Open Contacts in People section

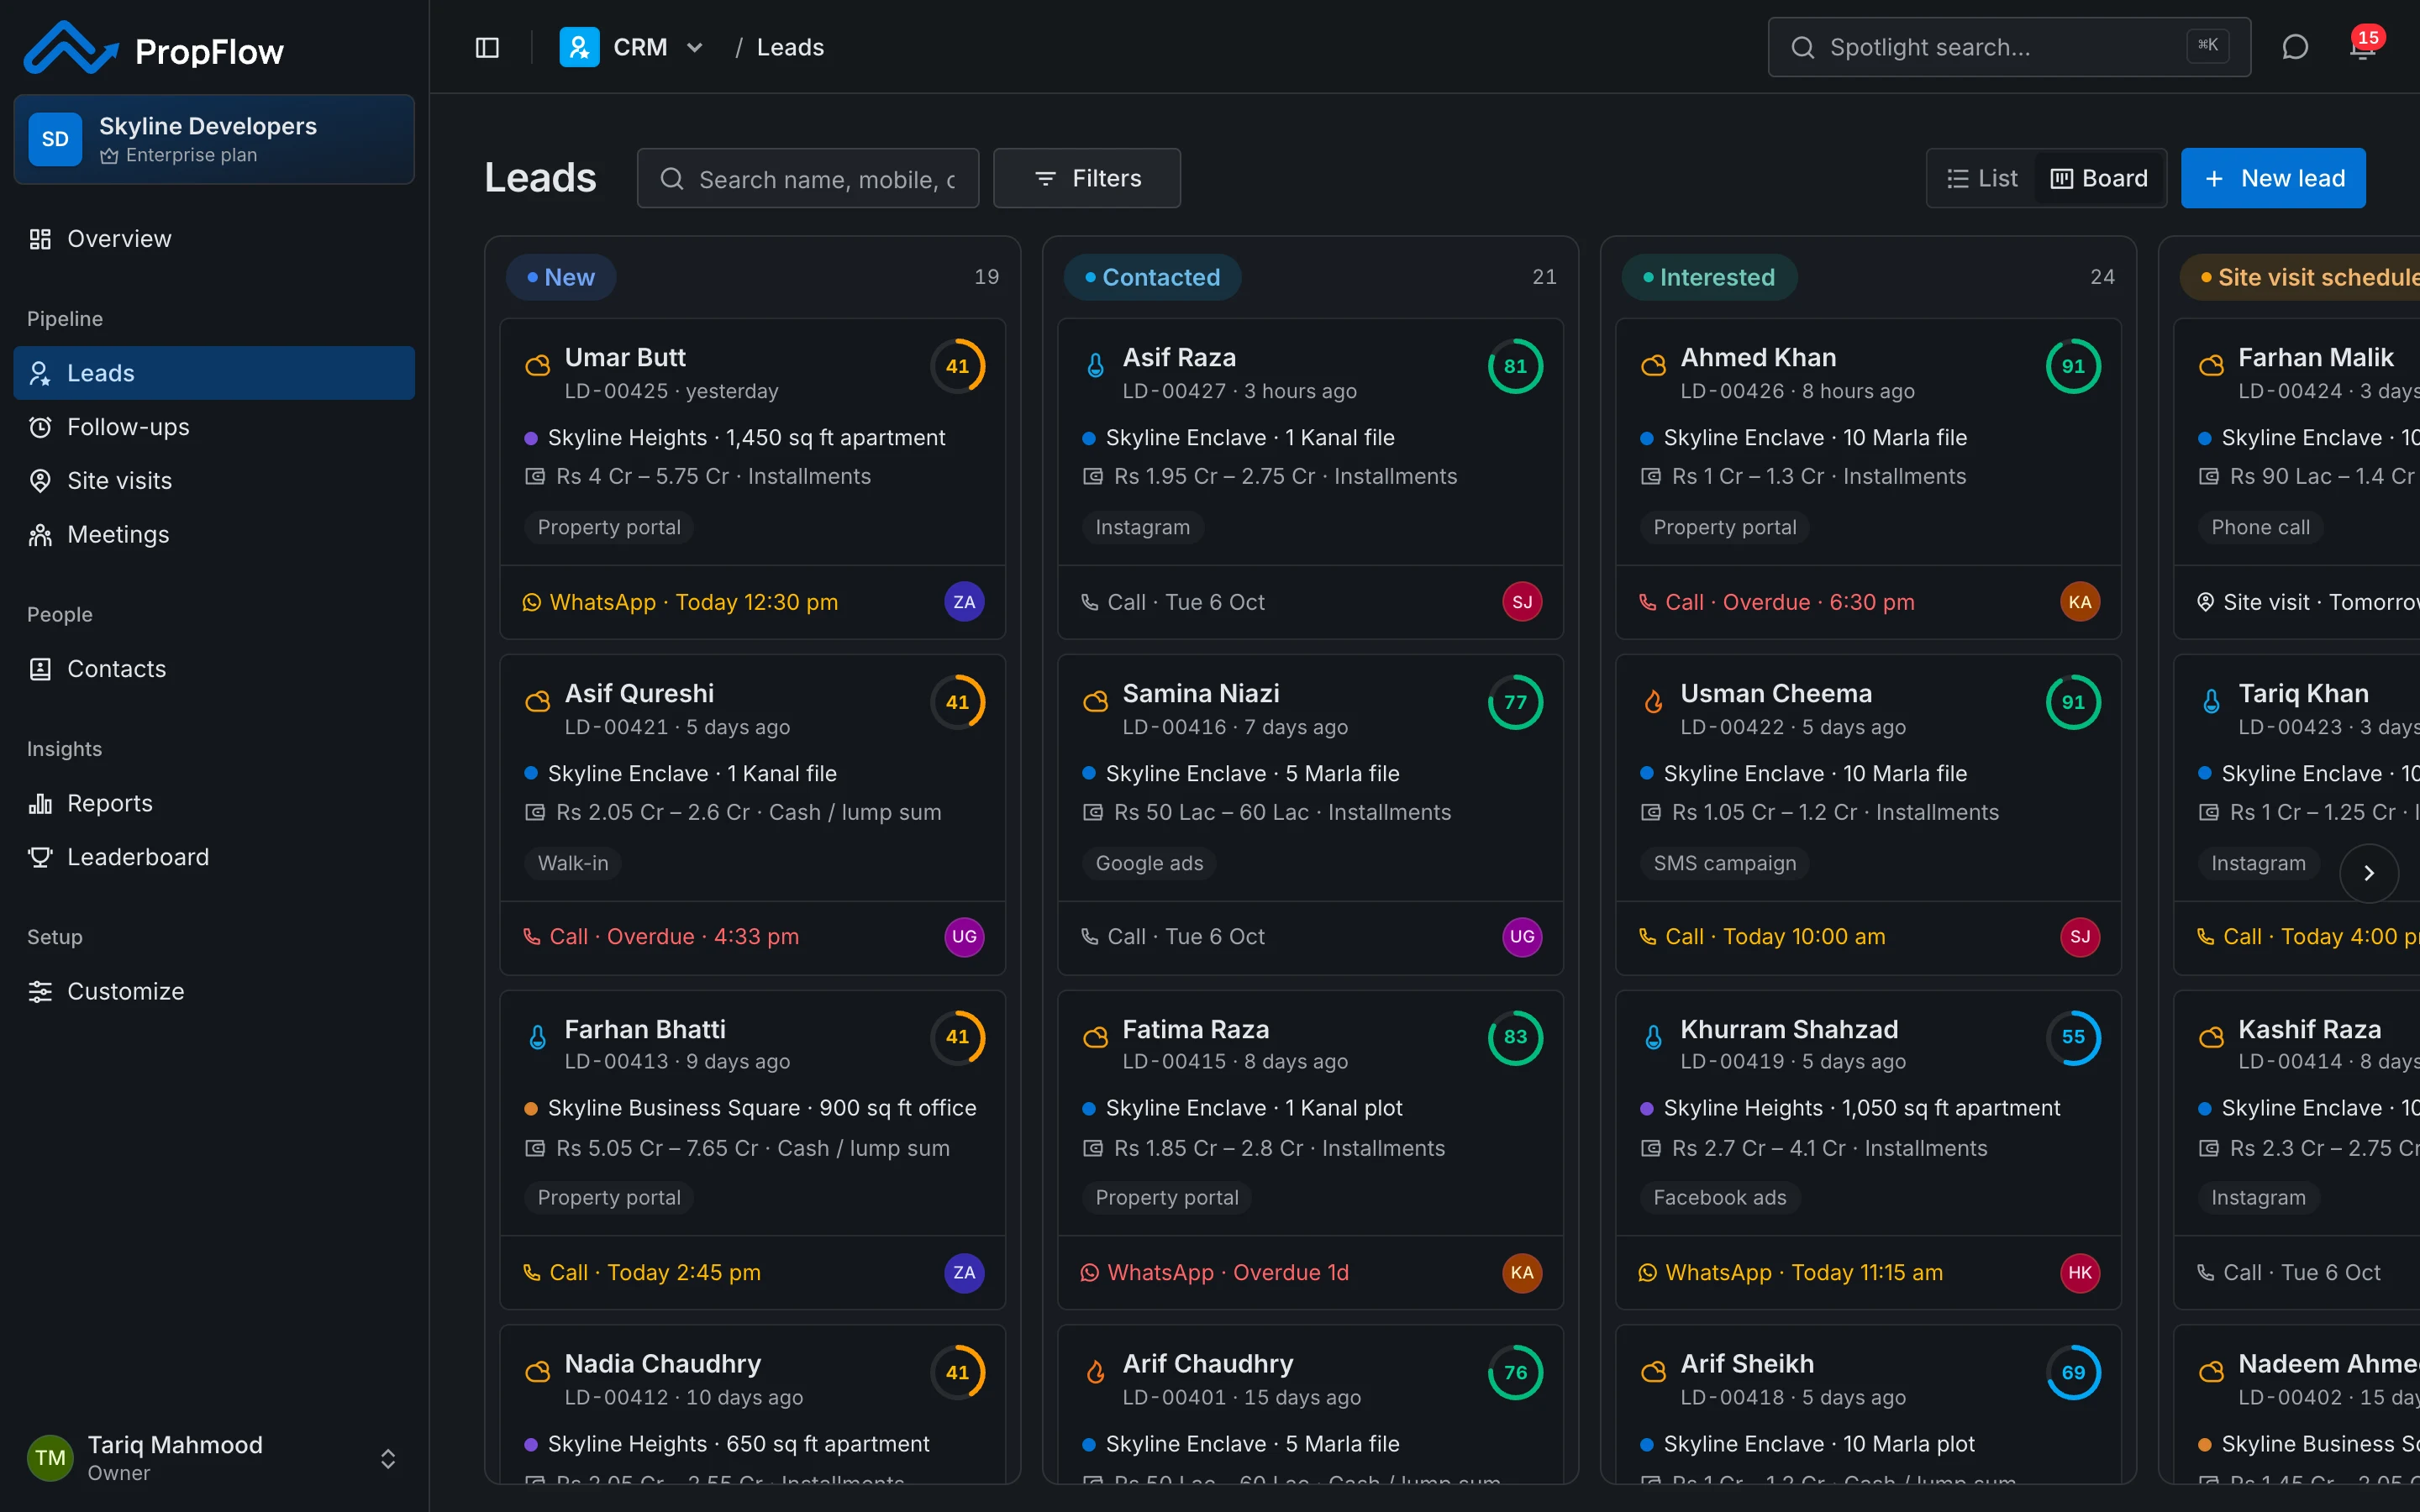point(214,669)
